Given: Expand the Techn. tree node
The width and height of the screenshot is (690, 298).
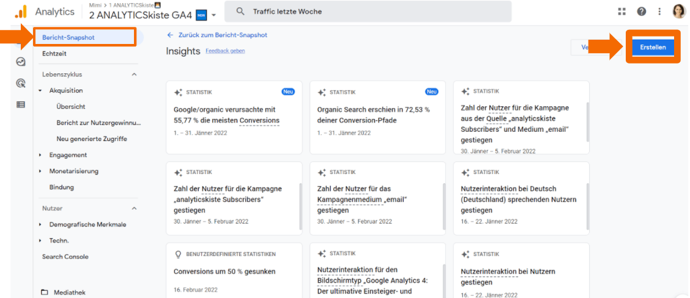Looking at the screenshot, I should [40, 241].
